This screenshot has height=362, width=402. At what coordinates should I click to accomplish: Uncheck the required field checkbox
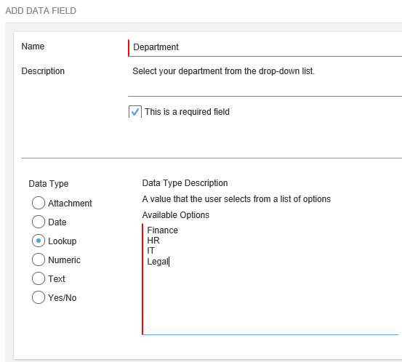[135, 112]
